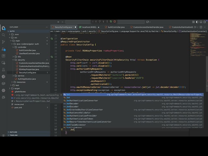208x156 pixels.
Task: Click the Customize Layout icon
Action: pyautogui.click(x=193, y=22)
